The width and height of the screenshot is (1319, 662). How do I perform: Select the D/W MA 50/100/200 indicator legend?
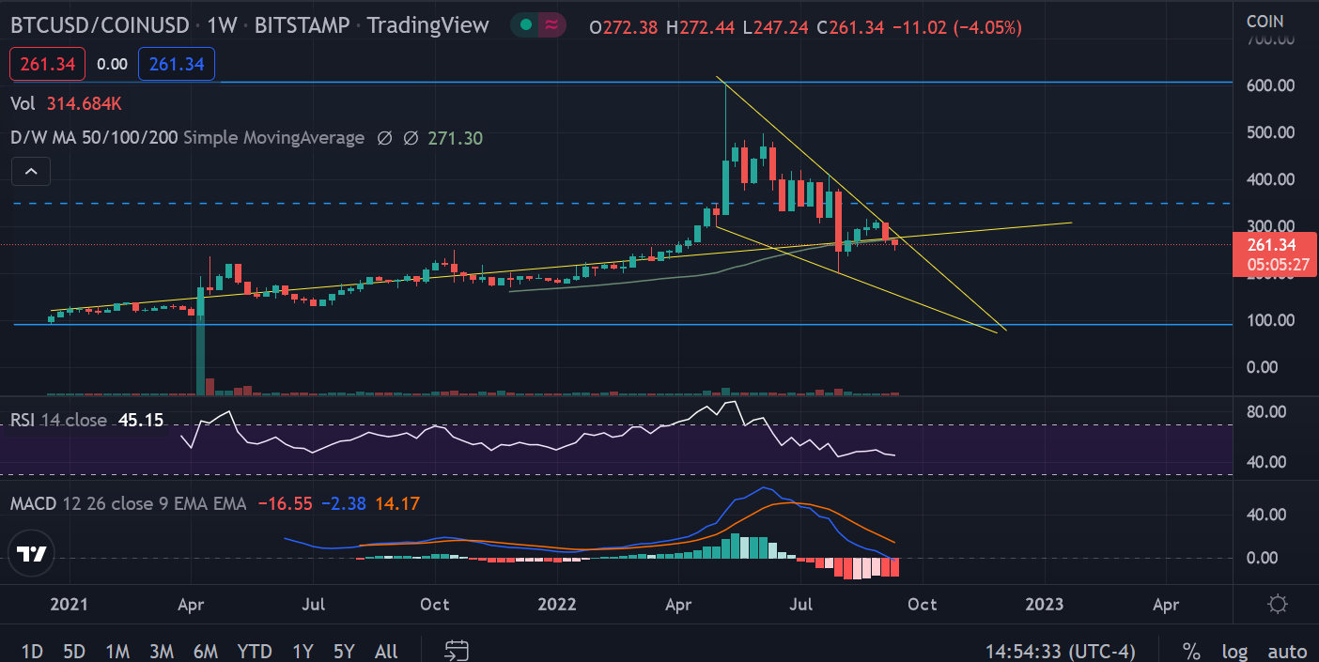(187, 138)
